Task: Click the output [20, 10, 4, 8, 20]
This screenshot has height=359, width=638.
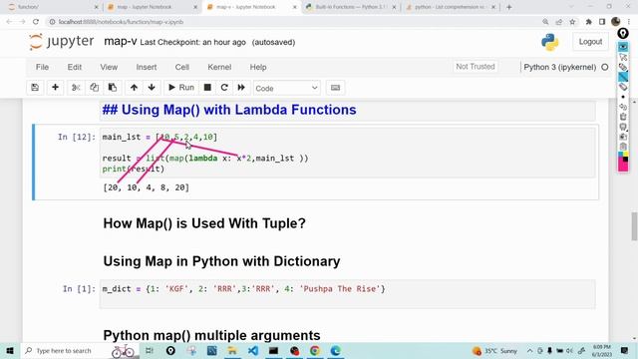Action: (147, 187)
